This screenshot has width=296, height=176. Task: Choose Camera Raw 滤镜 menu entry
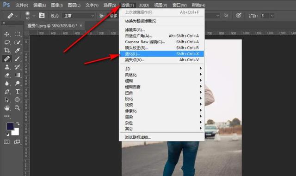pos(161,42)
